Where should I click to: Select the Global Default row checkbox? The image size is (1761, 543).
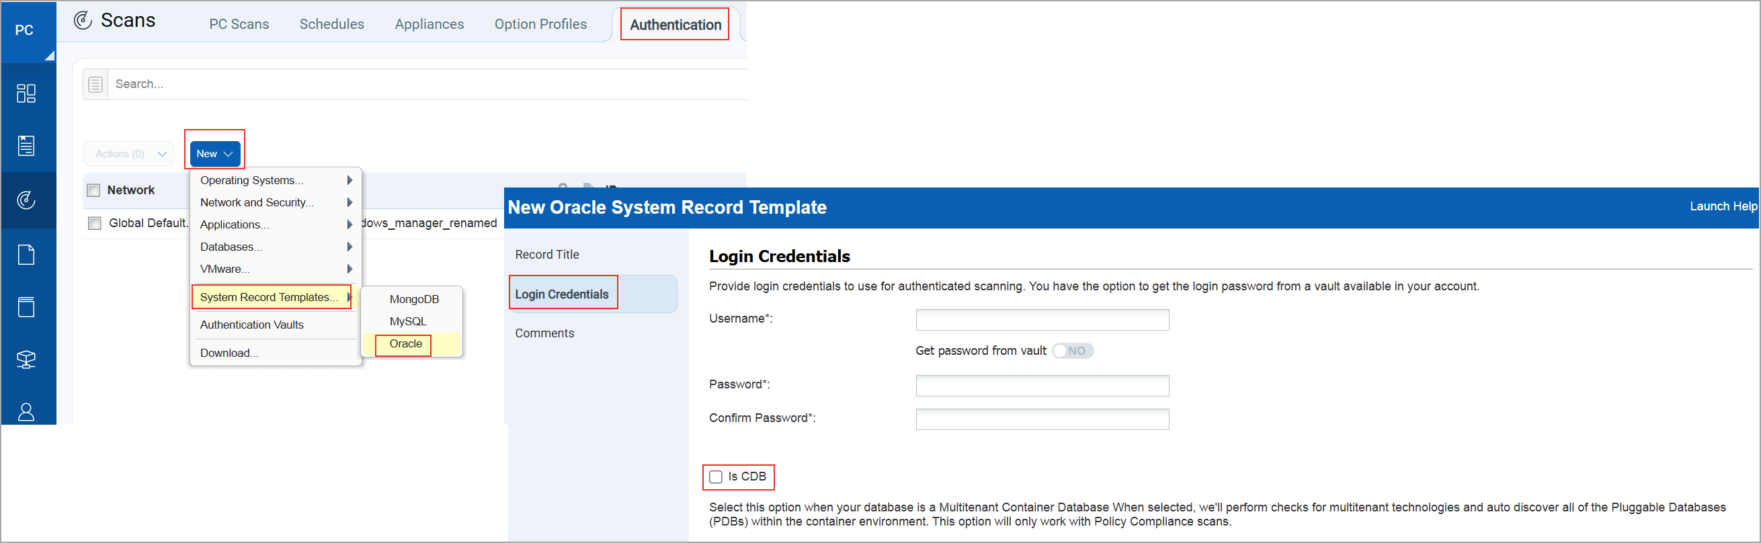[93, 222]
